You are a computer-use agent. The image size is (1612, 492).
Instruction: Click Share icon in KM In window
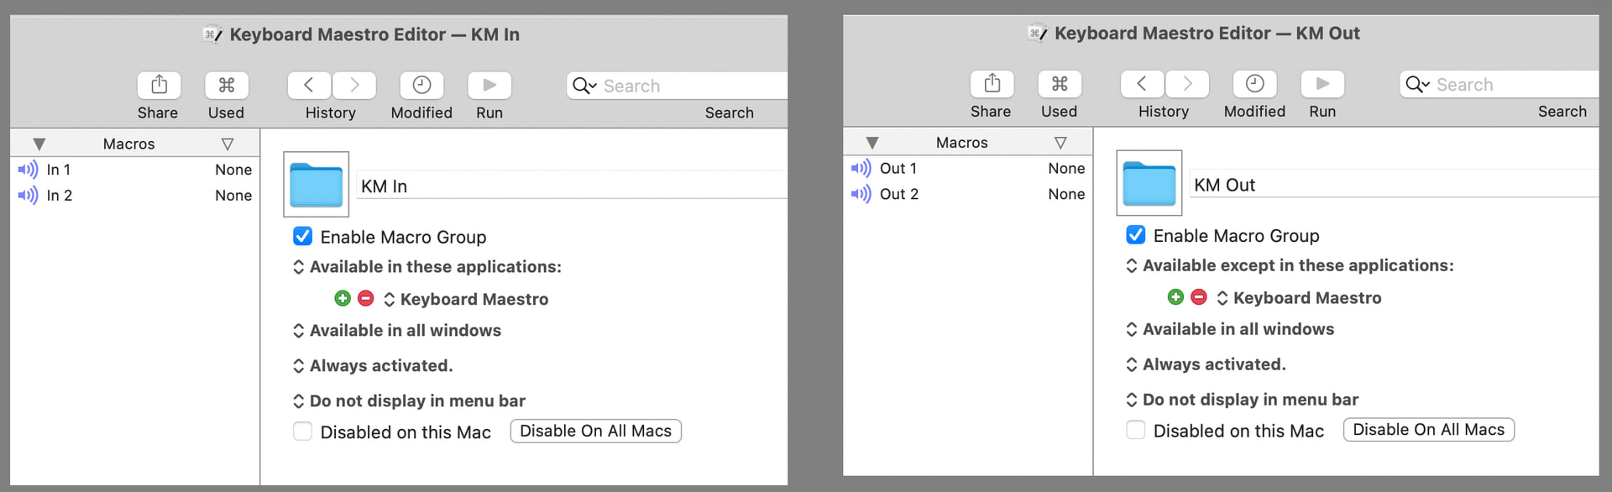[x=159, y=85]
